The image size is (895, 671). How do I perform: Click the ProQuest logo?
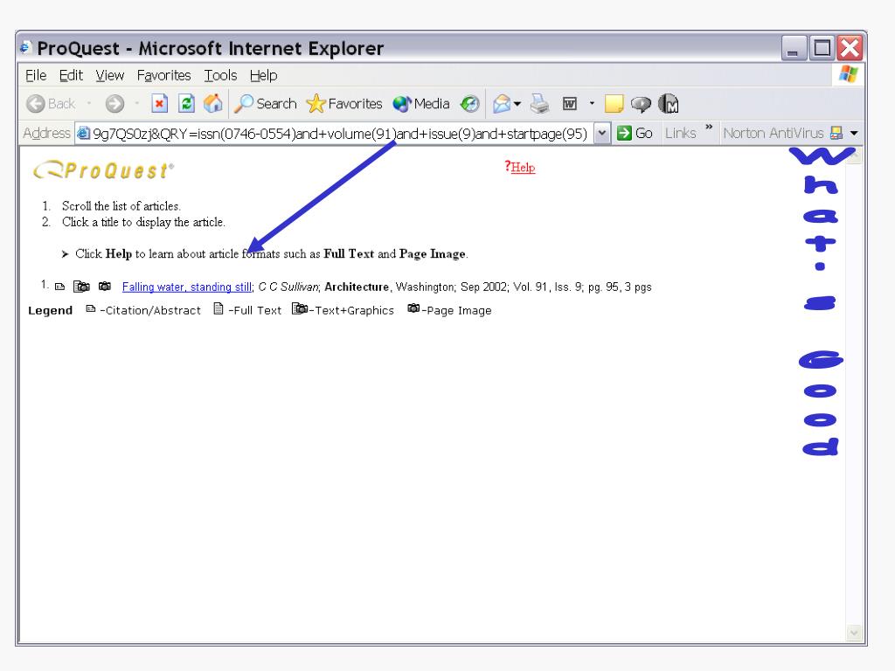103,170
